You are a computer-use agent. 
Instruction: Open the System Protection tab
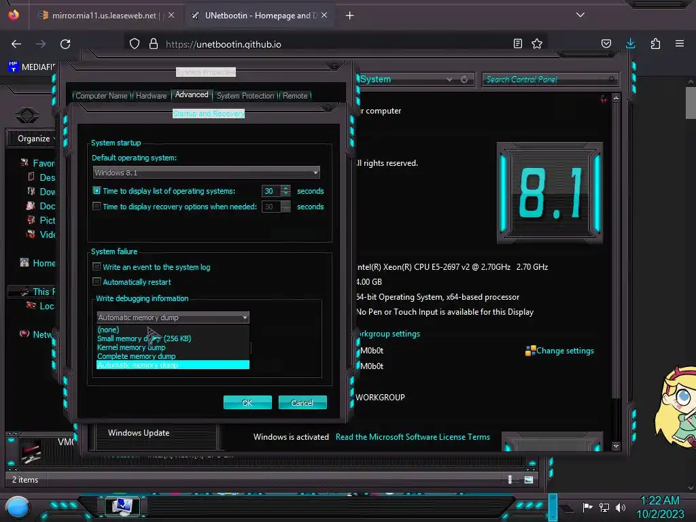click(x=245, y=96)
